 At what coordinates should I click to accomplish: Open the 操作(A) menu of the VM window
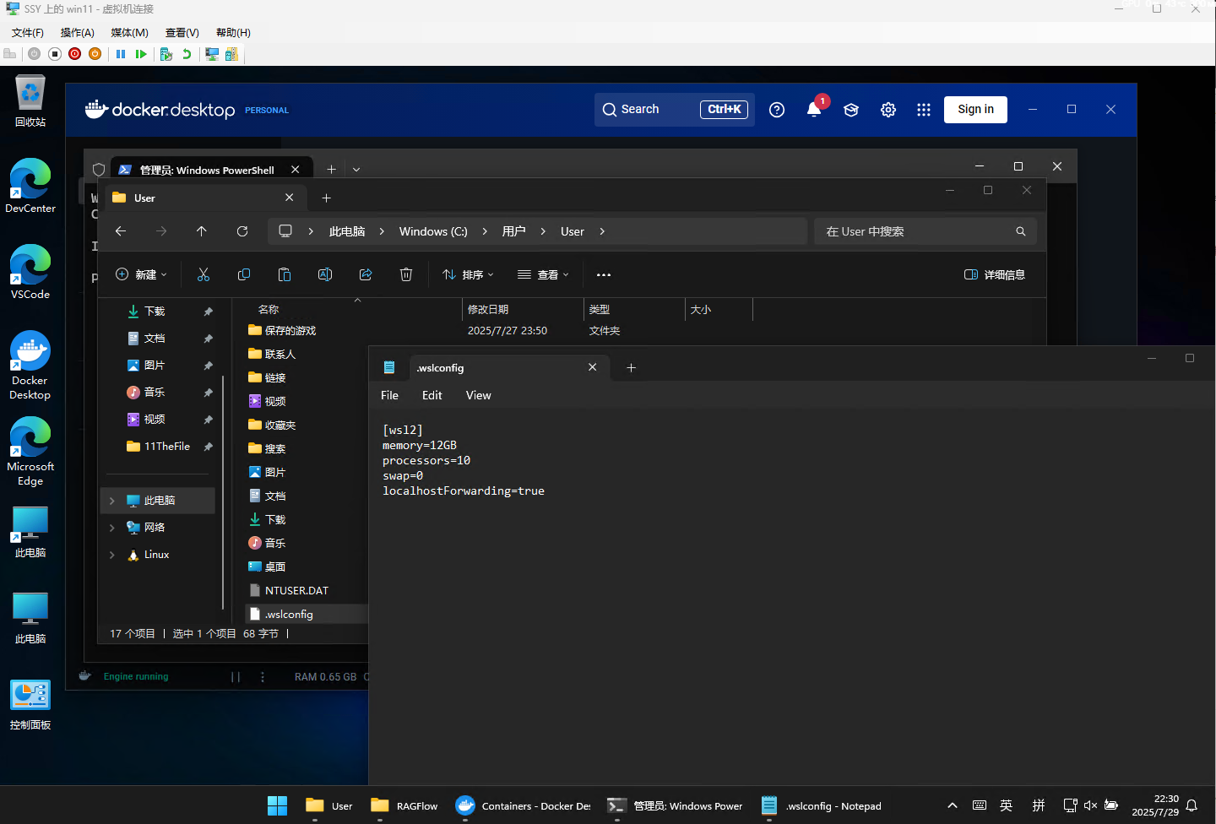[77, 33]
